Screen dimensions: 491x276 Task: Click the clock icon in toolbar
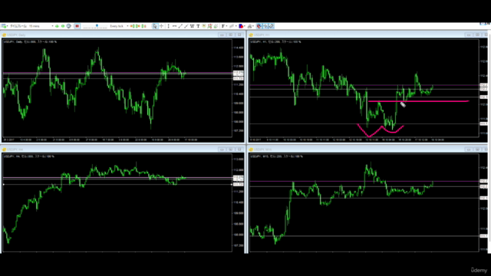coord(69,26)
